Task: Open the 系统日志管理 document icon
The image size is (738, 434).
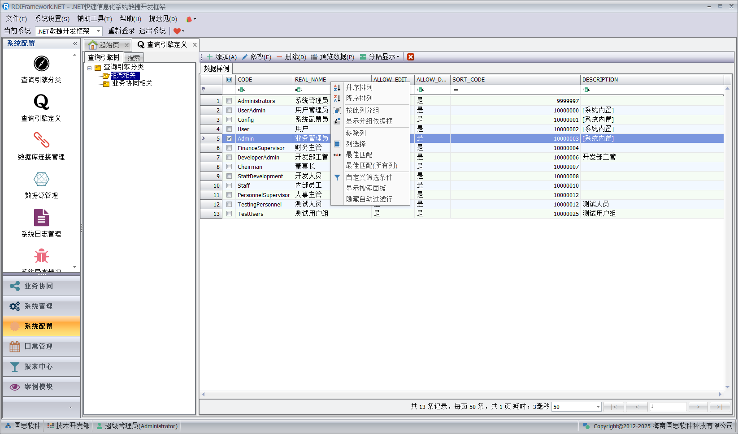Action: (x=41, y=218)
